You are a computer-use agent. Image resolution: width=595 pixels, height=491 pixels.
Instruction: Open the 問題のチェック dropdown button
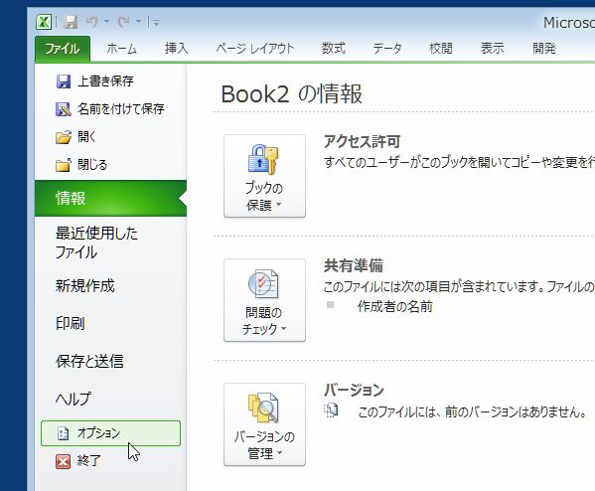coord(264,300)
